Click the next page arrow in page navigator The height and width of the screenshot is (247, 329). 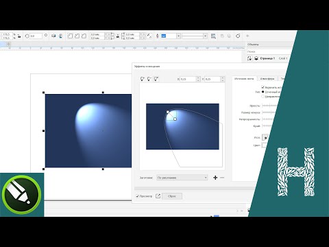coord(237,211)
